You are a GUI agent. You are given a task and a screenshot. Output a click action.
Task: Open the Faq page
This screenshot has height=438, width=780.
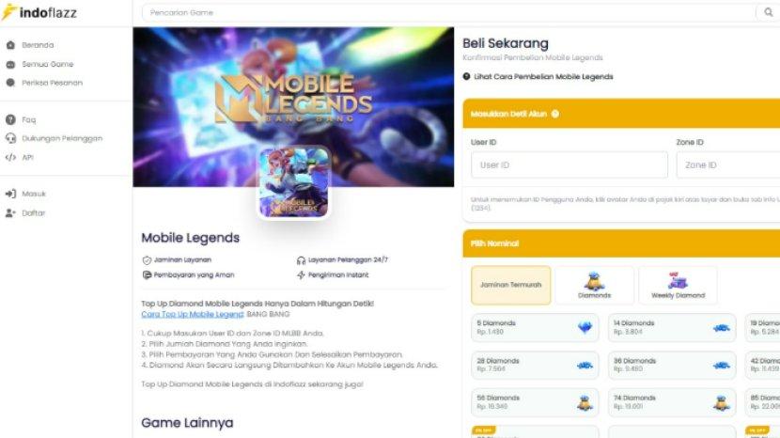click(28, 119)
